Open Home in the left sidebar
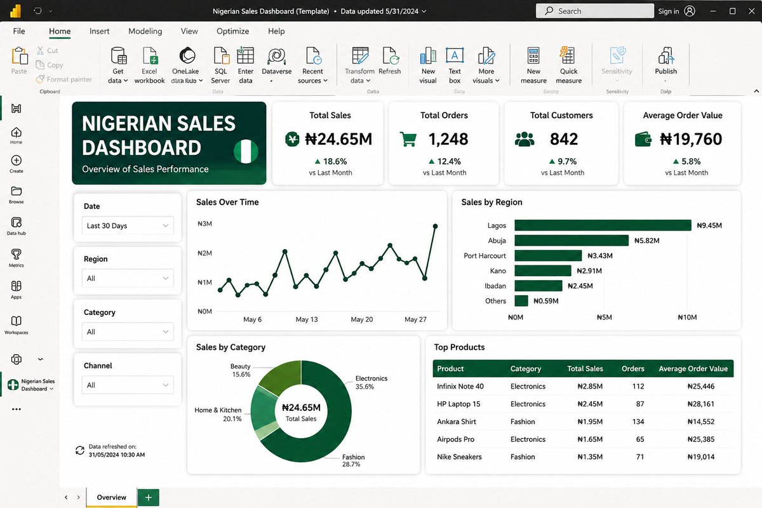 (17, 135)
